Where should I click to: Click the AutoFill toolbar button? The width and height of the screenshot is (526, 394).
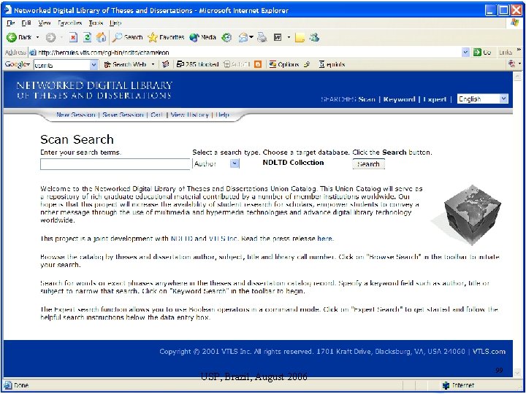click(x=237, y=64)
